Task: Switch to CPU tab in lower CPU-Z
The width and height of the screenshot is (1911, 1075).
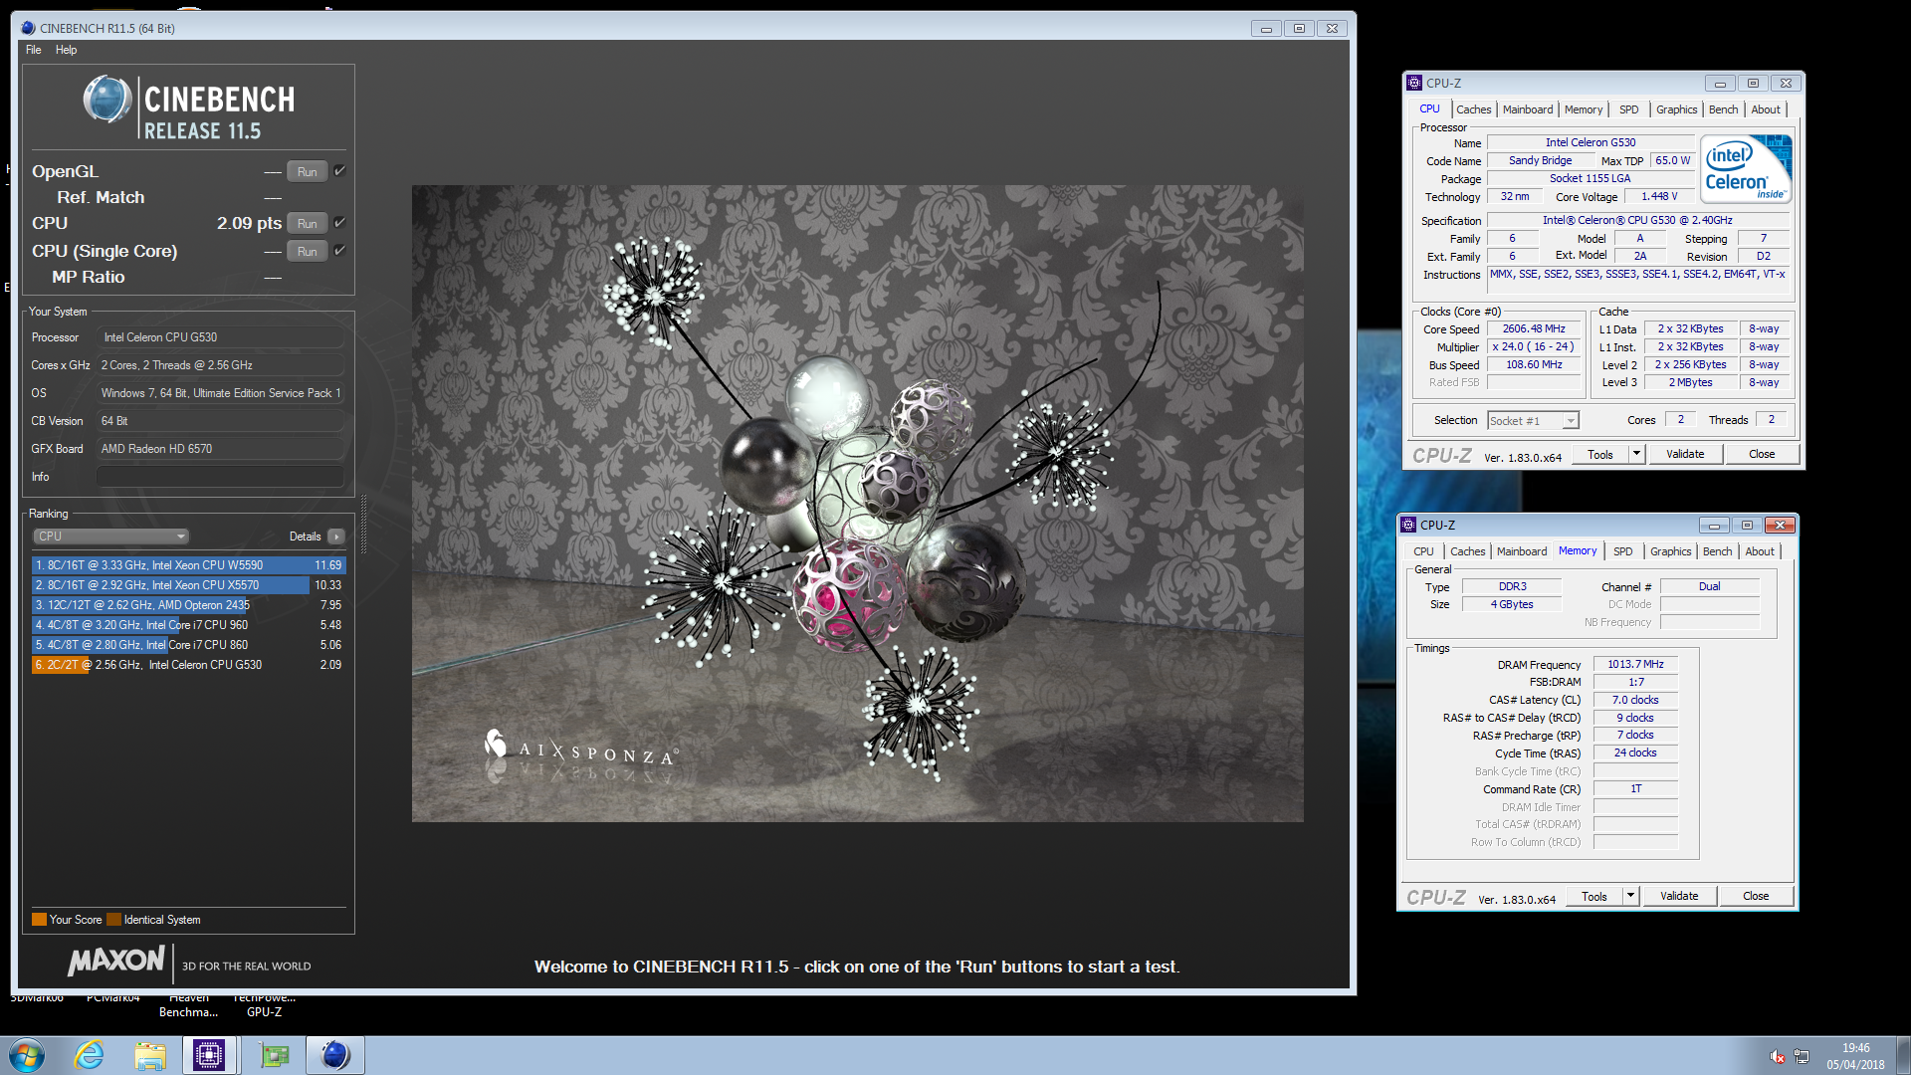Action: pyautogui.click(x=1423, y=551)
